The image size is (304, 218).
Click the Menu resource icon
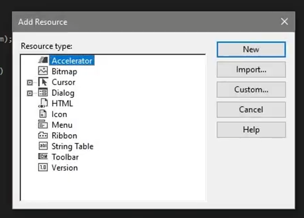point(43,125)
